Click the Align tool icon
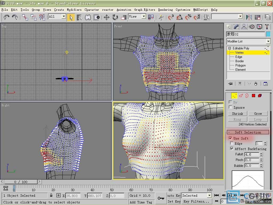Viewport: 273px width, 205px height. [257, 17]
